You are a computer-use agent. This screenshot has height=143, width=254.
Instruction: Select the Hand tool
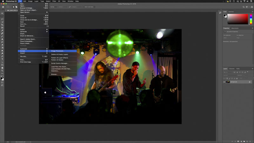click(x=2, y=68)
